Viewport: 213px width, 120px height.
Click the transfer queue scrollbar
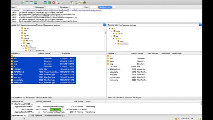point(201,103)
